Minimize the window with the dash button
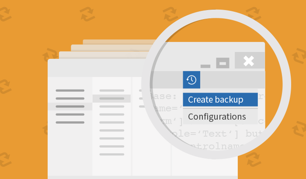This screenshot has height=179, width=306. coord(205,66)
